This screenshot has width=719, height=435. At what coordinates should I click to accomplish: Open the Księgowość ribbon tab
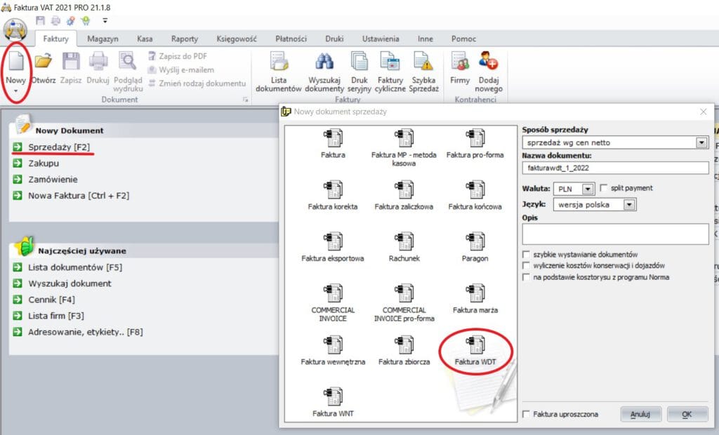pyautogui.click(x=235, y=39)
